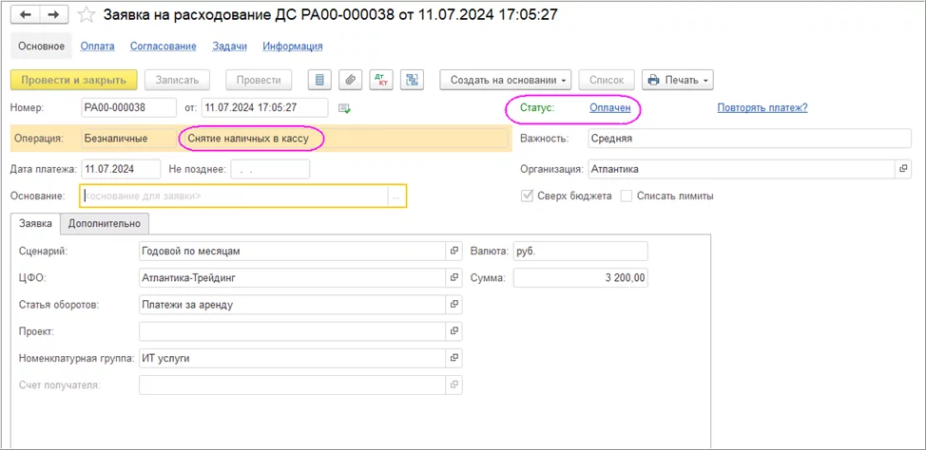Toggle the Сверх бюджета checkbox
The width and height of the screenshot is (926, 450).
[527, 196]
